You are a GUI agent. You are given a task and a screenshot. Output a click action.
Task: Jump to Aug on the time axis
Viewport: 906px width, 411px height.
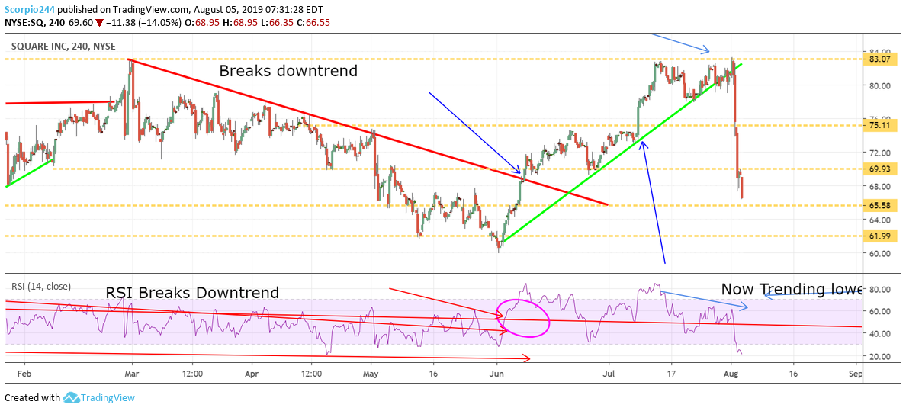731,374
